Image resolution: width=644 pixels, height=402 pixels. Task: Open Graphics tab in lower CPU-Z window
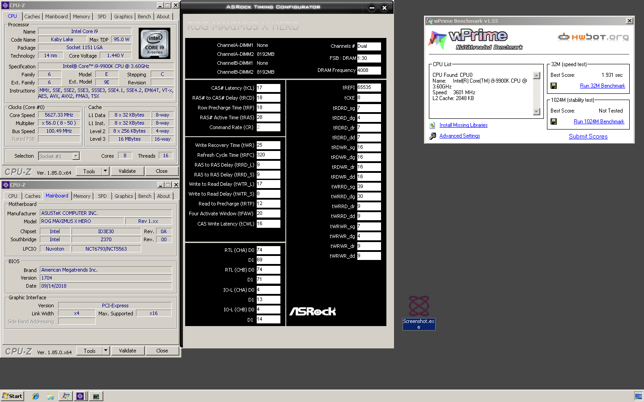pos(124,196)
